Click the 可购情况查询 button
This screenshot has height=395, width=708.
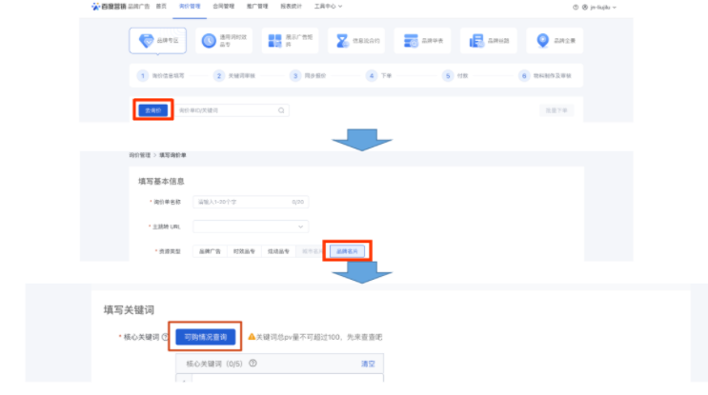[x=206, y=337]
